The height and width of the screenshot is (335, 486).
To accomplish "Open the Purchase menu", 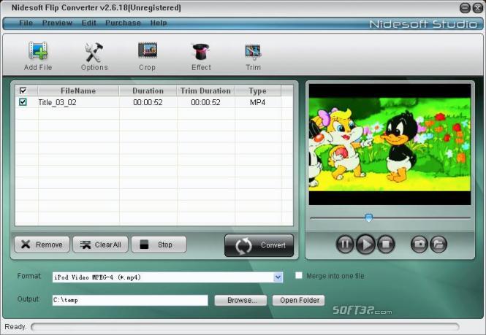I will [123, 23].
